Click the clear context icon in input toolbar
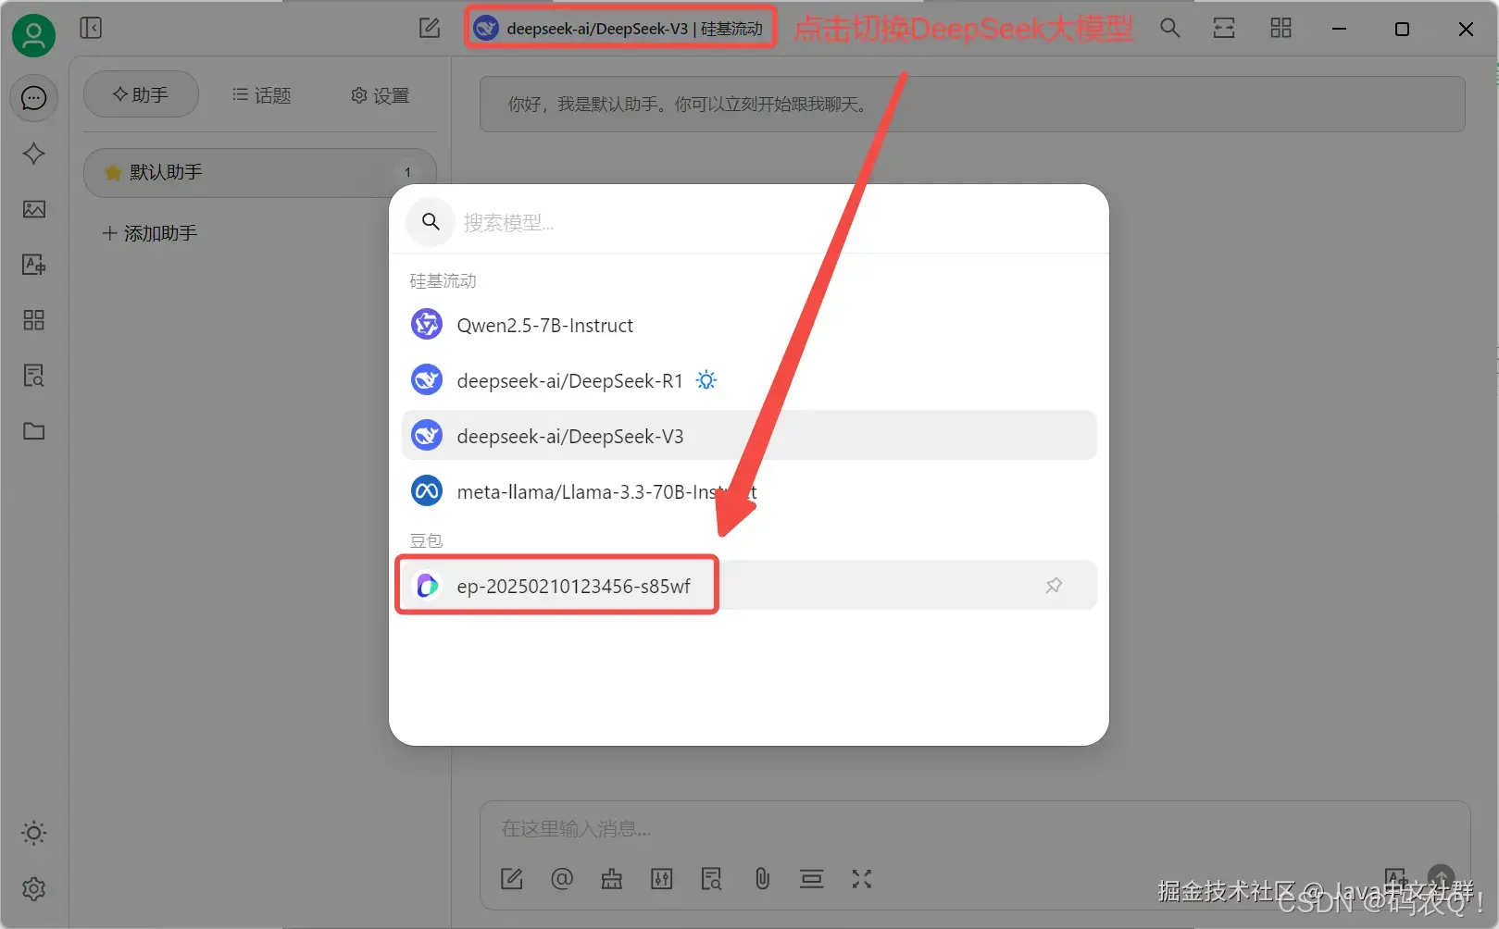 click(x=812, y=879)
